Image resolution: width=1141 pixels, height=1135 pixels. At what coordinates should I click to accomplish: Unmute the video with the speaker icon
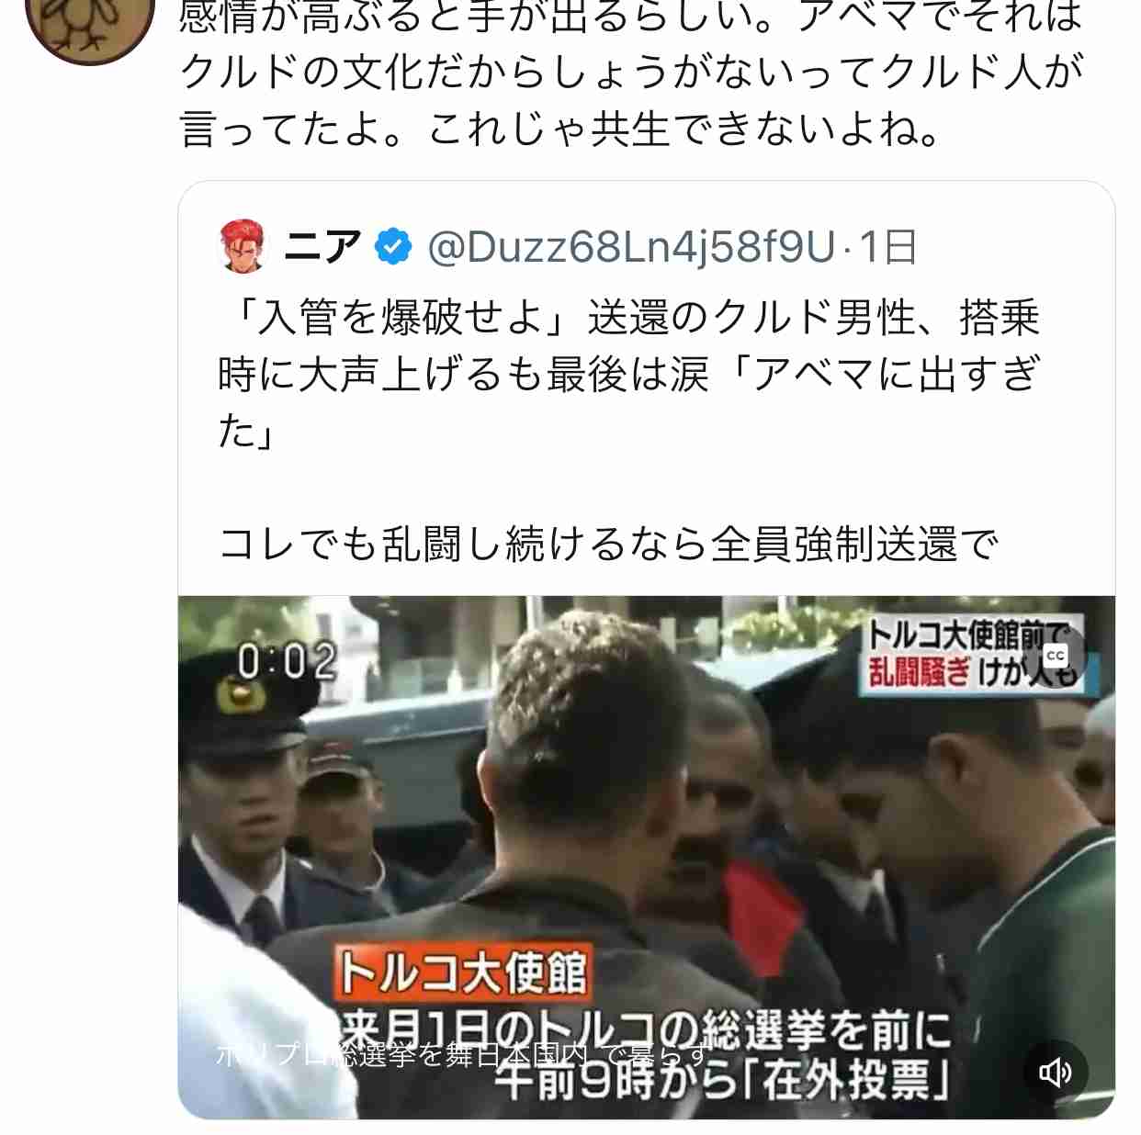pyautogui.click(x=1056, y=1071)
